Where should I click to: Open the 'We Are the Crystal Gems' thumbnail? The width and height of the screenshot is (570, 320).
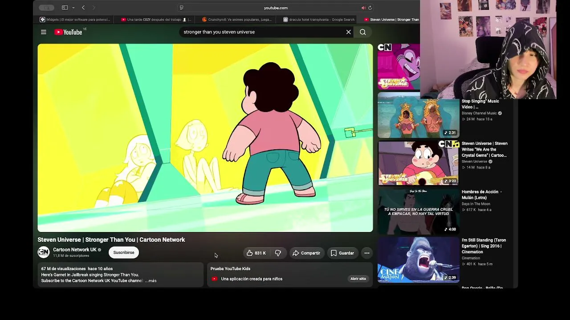click(x=418, y=163)
